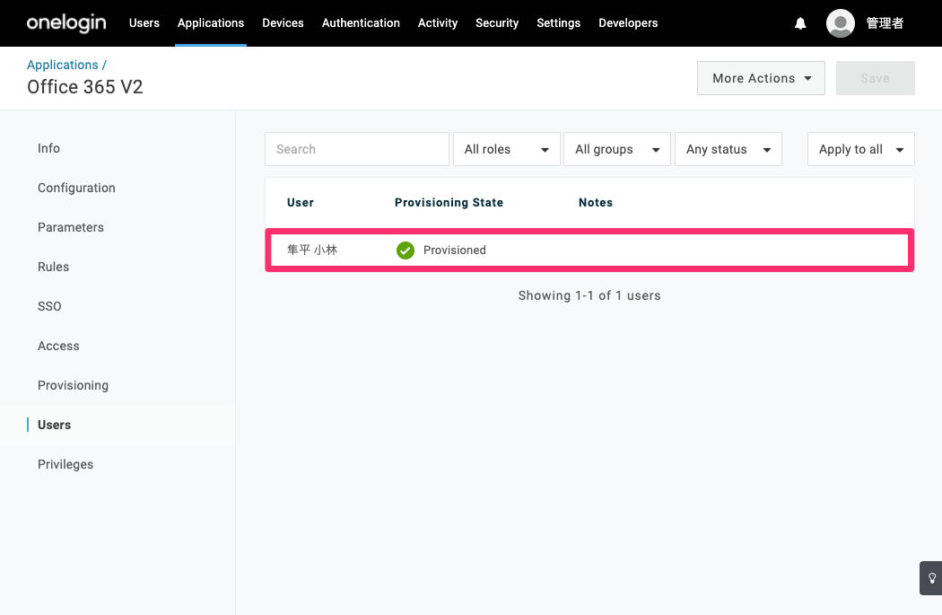Switch to the Provisioning tab
942x615 pixels.
[74, 385]
